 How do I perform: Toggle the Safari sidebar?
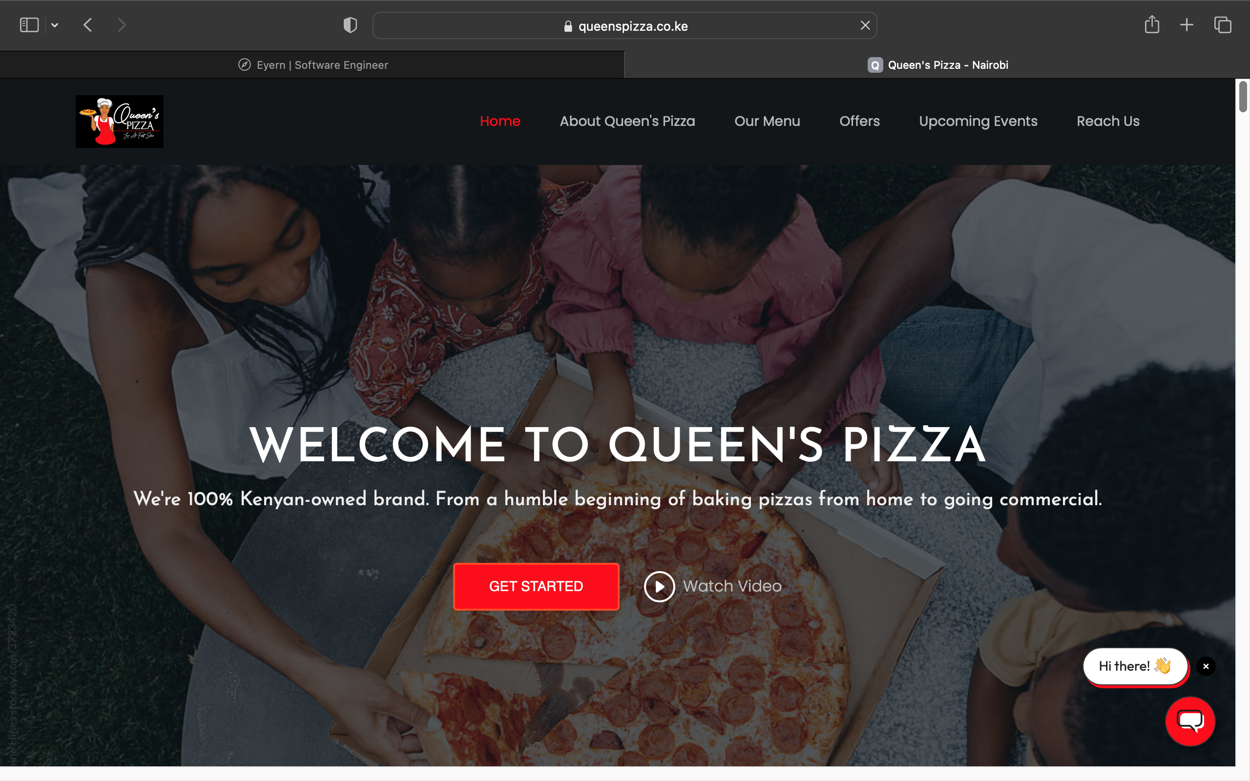point(29,25)
